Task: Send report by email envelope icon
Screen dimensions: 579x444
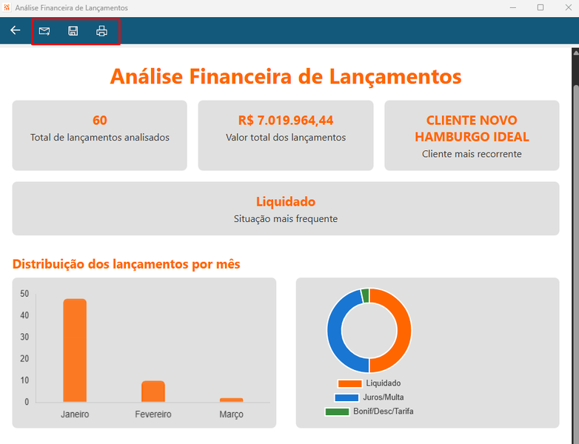Action: click(x=44, y=31)
